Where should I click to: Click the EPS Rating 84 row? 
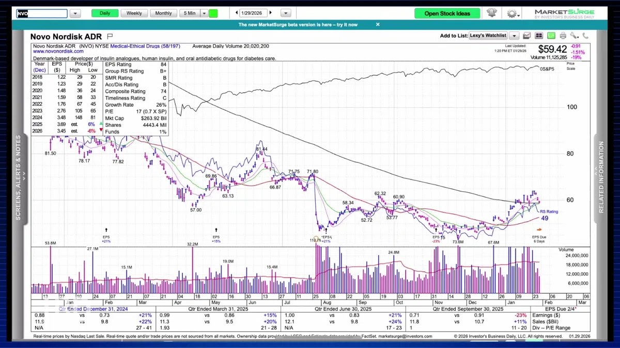(x=136, y=65)
